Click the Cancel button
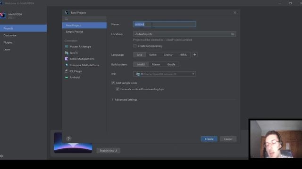This screenshot has height=169, width=302. pos(228,139)
